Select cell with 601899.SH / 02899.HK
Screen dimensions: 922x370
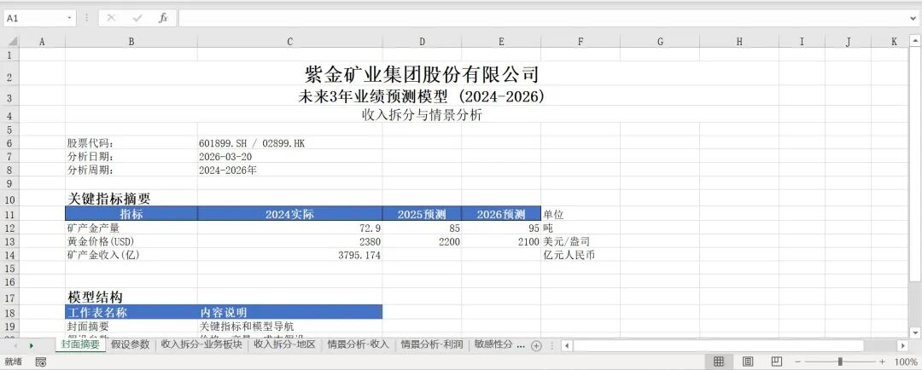[290, 142]
